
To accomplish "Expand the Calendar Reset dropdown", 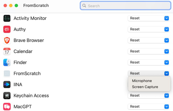I will click(166, 51).
